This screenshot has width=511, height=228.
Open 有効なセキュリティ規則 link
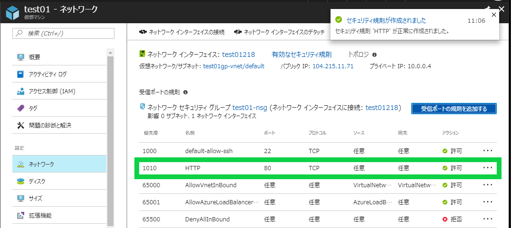tap(302, 55)
